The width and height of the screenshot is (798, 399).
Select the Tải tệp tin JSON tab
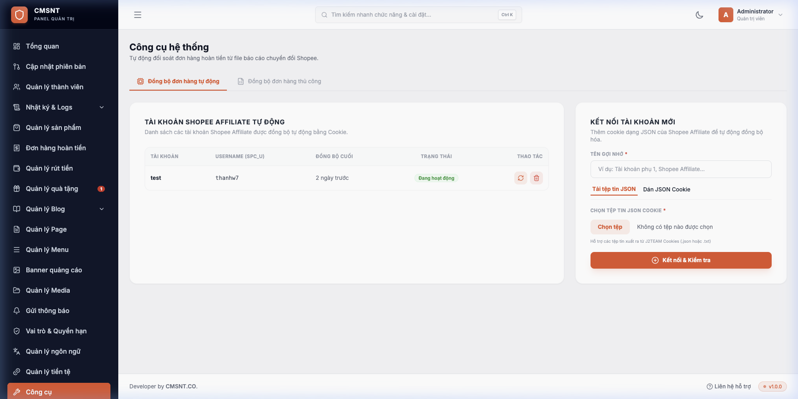[x=614, y=189]
